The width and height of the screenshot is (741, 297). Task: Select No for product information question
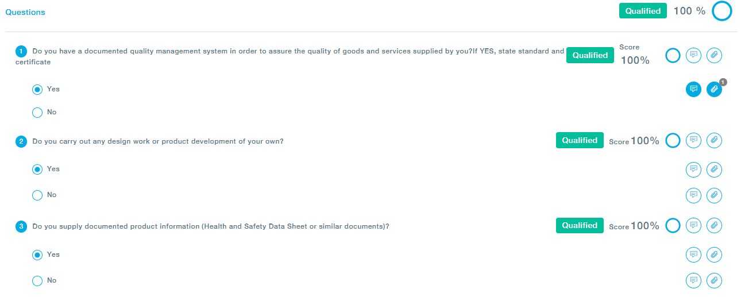tap(37, 281)
